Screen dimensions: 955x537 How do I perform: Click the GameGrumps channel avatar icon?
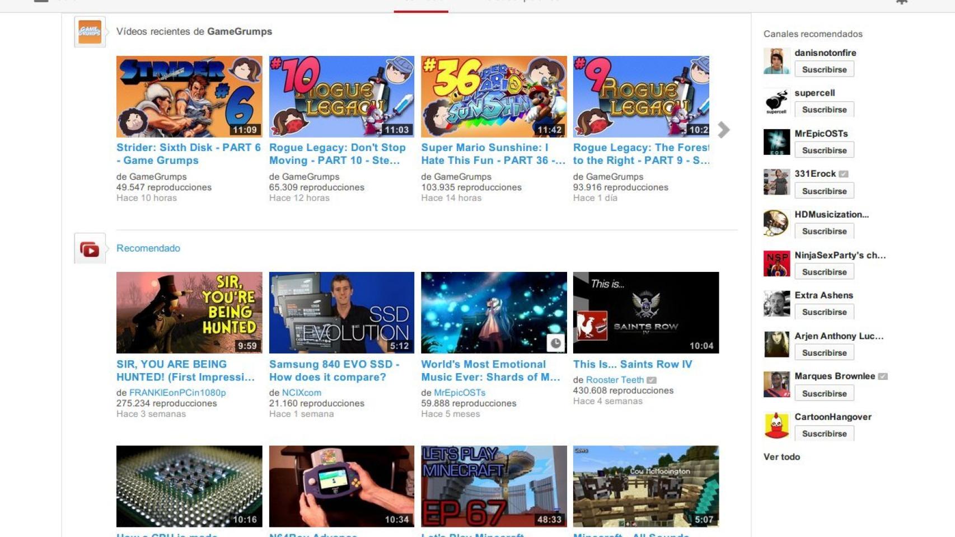pos(89,32)
